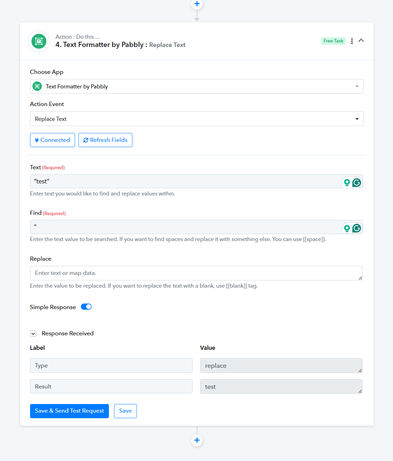The height and width of the screenshot is (461, 393).
Task: Open the three-dot options menu
Action: [x=352, y=41]
